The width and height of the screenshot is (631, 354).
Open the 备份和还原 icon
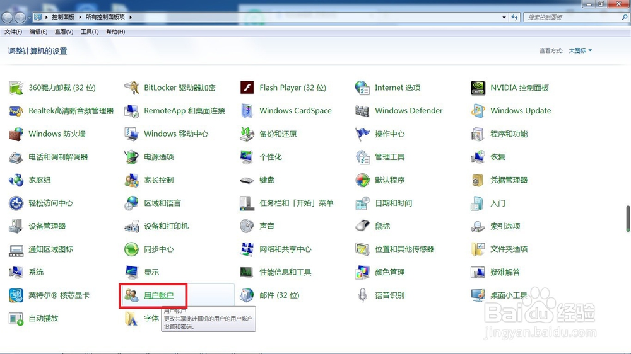pyautogui.click(x=247, y=134)
